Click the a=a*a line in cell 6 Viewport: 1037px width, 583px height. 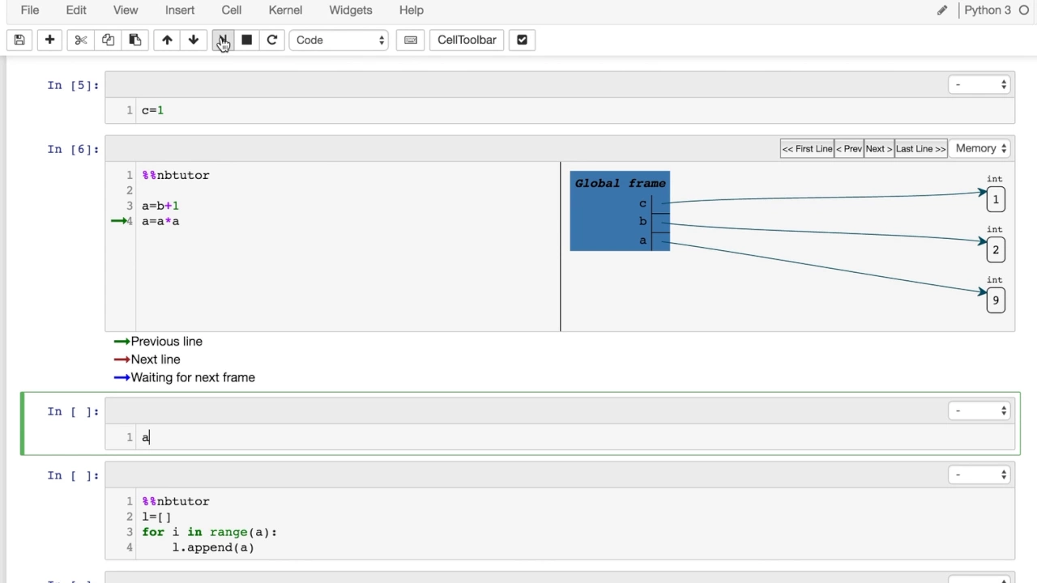pyautogui.click(x=160, y=221)
